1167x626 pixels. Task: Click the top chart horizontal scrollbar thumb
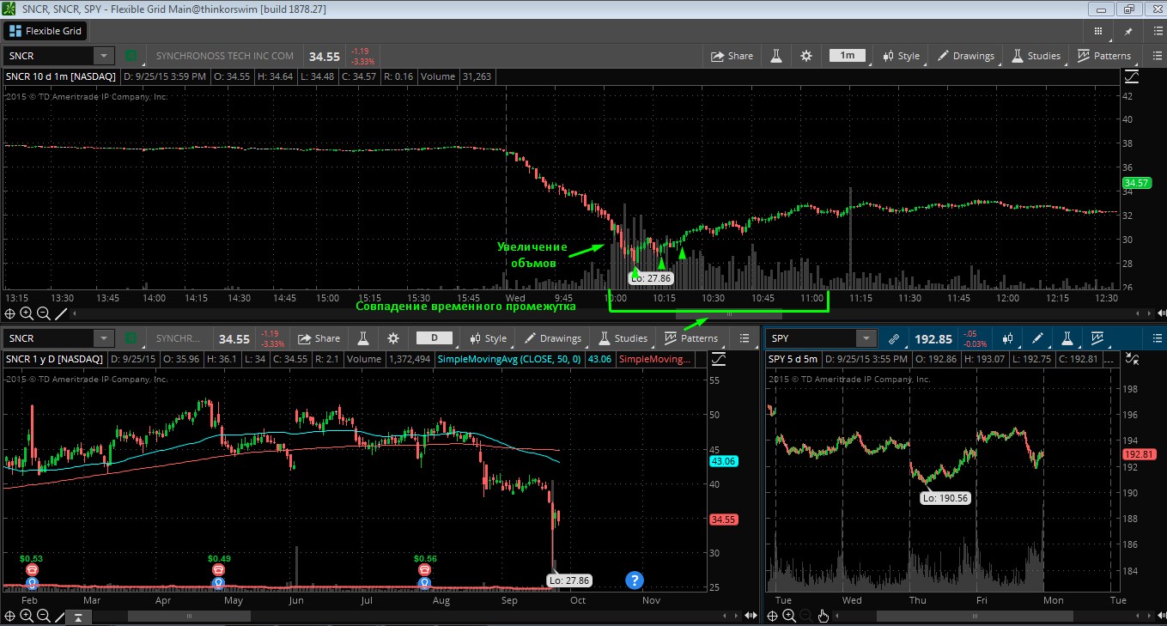pyautogui.click(x=728, y=314)
